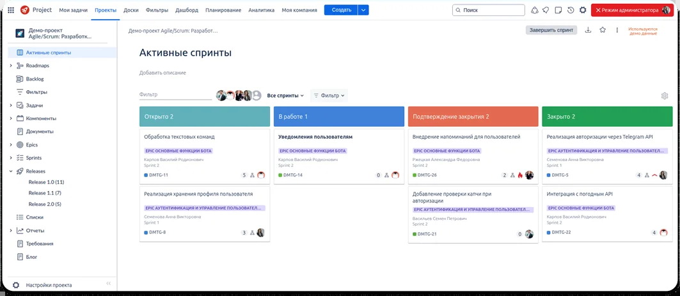Open Release 2.0 (5) in sidebar
This screenshot has width=680, height=296.
[45, 204]
